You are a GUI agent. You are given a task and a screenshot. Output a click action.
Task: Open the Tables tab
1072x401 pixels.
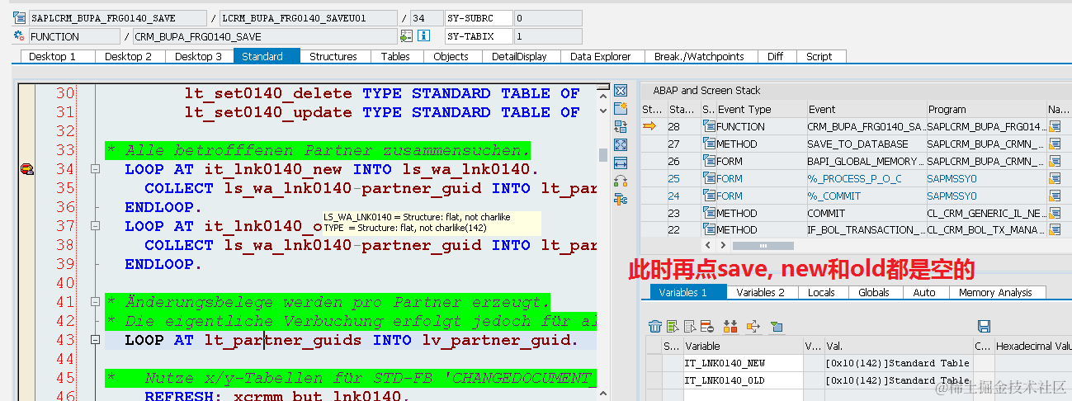coord(395,56)
